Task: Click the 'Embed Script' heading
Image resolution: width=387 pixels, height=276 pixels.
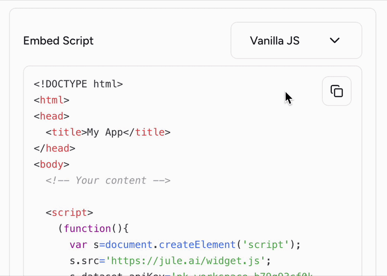Action: click(59, 41)
